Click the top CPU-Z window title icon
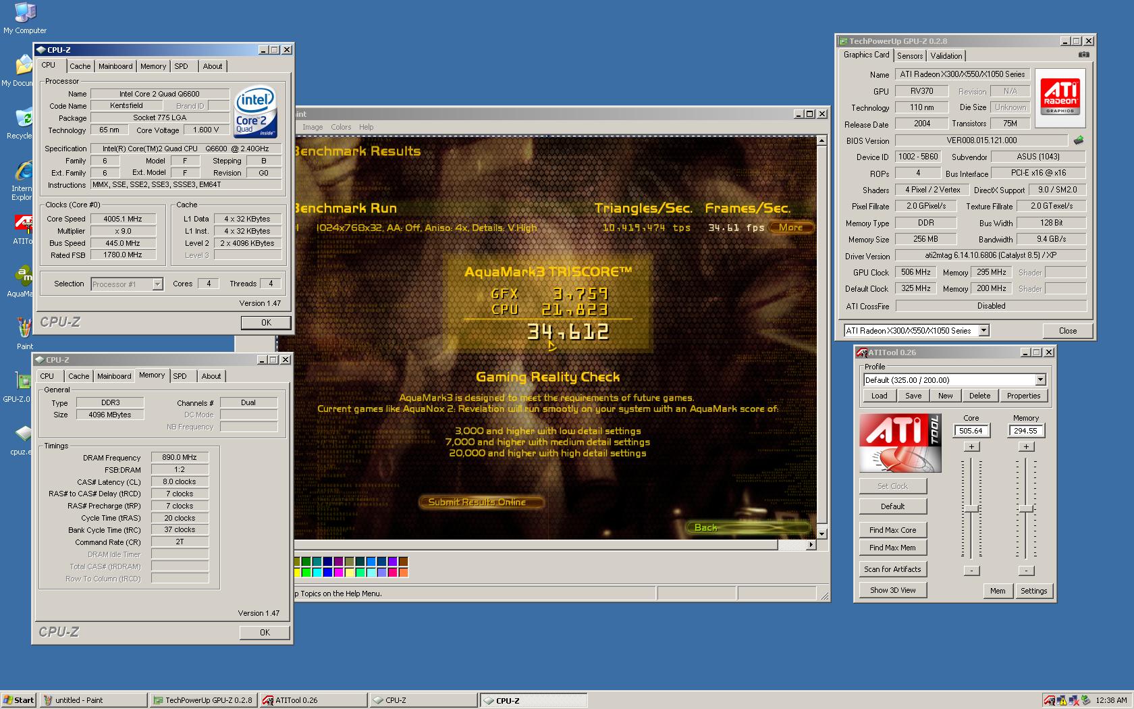The height and width of the screenshot is (709, 1134). tap(41, 50)
